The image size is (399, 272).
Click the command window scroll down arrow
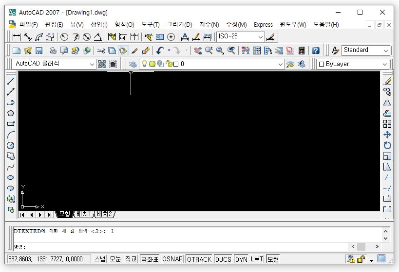(385, 238)
